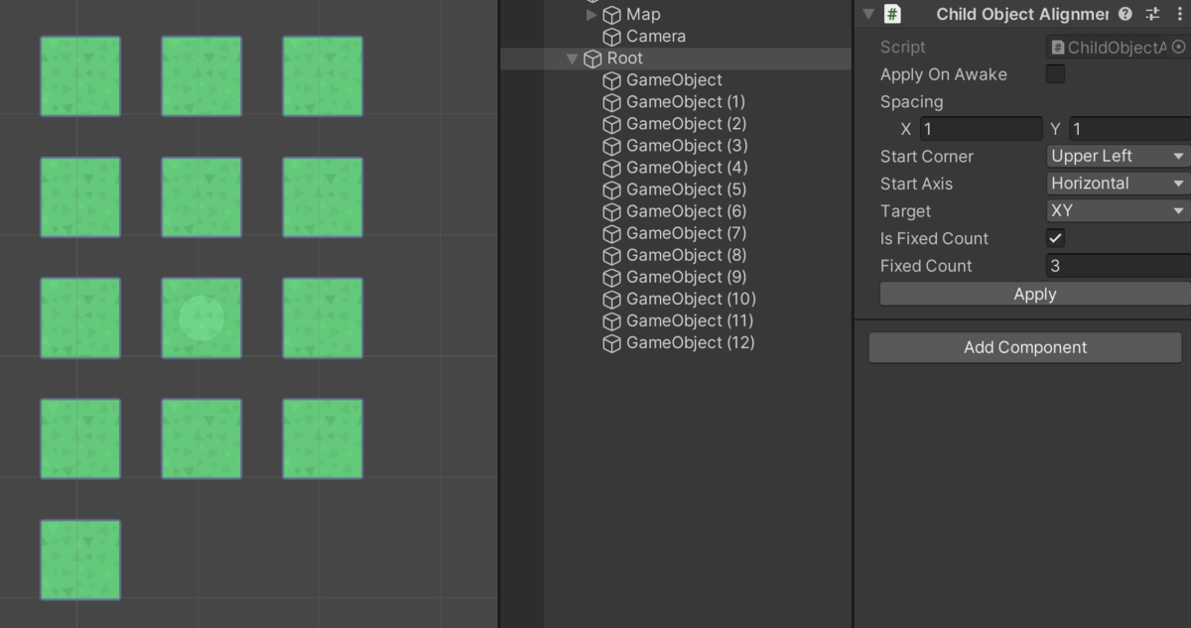
Task: Collapse the Child Object Aligner component foldout
Action: (x=870, y=14)
